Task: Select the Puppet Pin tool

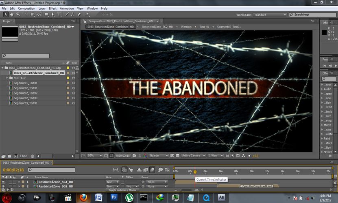Action: pyautogui.click(x=87, y=15)
